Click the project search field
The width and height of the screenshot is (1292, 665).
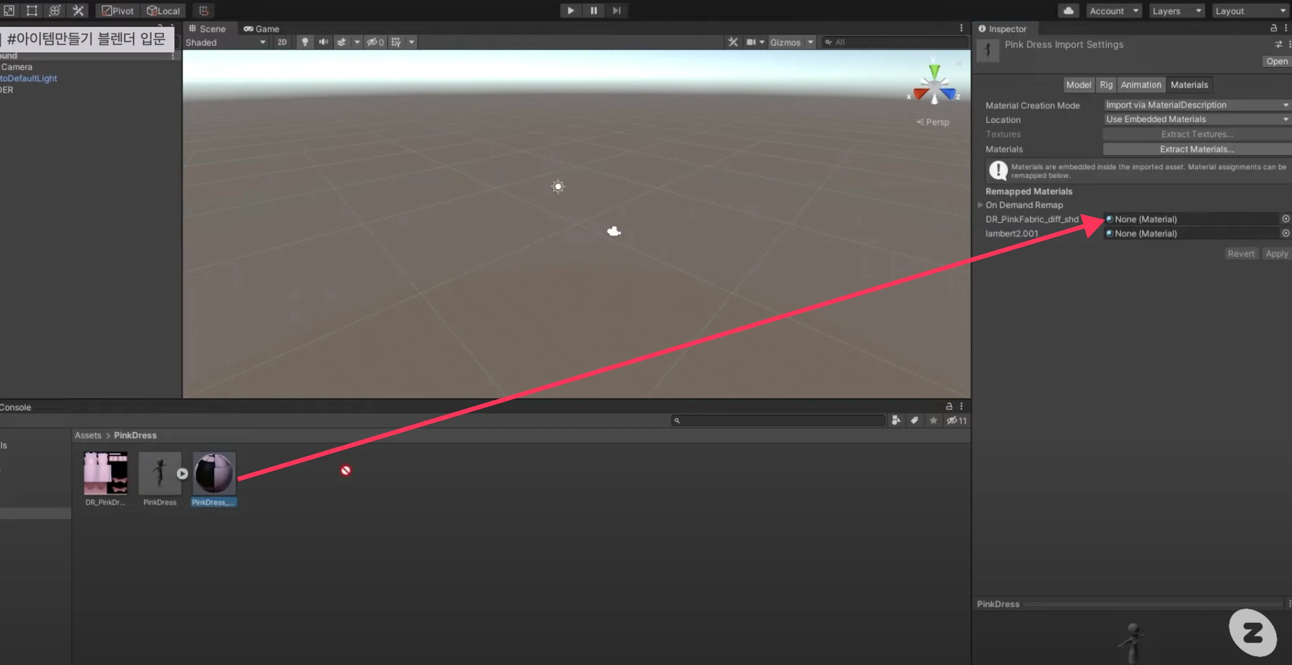(x=778, y=420)
